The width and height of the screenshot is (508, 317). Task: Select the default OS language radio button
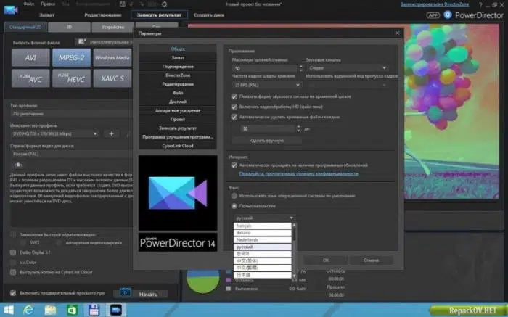[234, 196]
